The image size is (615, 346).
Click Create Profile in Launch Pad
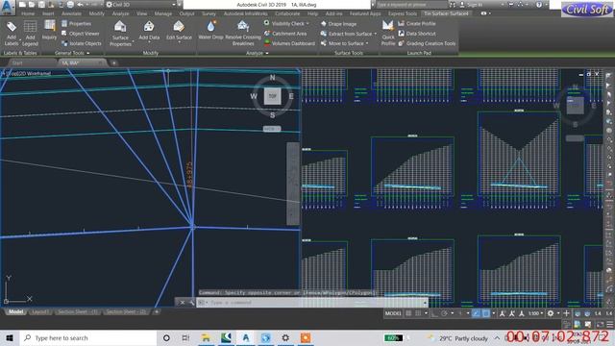(416, 23)
